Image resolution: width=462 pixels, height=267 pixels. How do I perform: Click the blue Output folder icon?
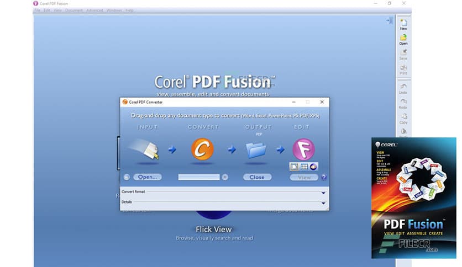pos(256,150)
